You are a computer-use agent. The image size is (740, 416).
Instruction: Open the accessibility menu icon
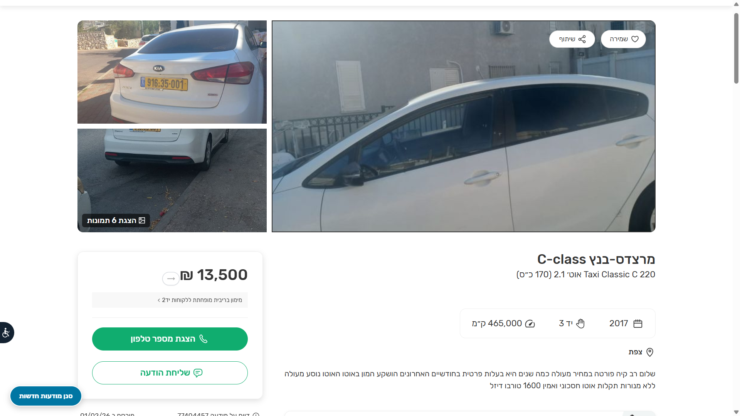[x=6, y=332]
